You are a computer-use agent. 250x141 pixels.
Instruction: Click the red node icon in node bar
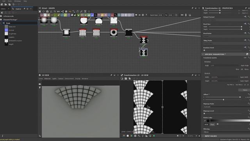112,15
